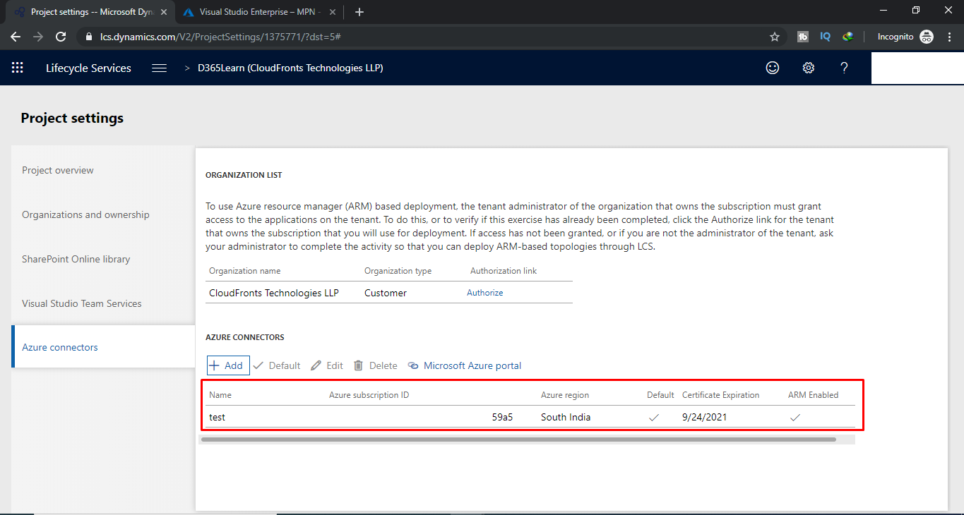Click the 1b extension icon
The width and height of the screenshot is (964, 515).
803,37
